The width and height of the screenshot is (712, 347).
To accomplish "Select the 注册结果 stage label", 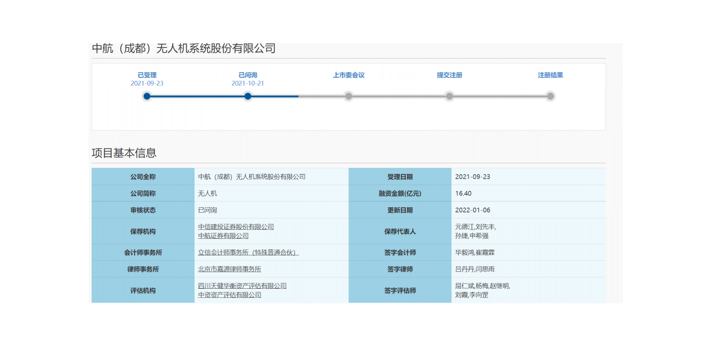I will coord(550,75).
